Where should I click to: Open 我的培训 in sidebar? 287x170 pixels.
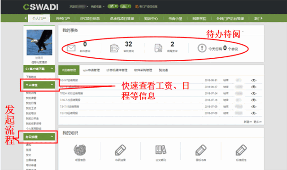(31, 113)
